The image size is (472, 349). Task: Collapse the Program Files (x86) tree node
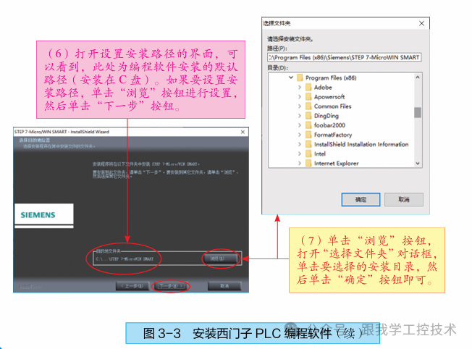tap(291, 77)
